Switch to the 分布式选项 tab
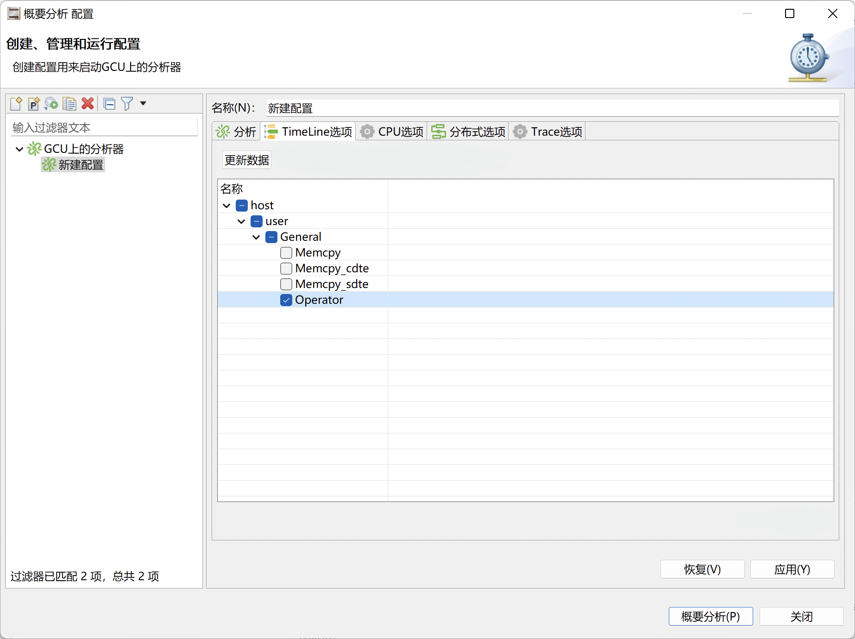Screen dimensions: 855x639 click(x=468, y=132)
